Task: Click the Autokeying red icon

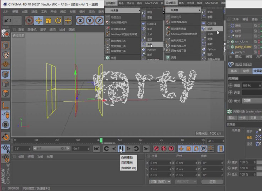Action: tap(164, 149)
